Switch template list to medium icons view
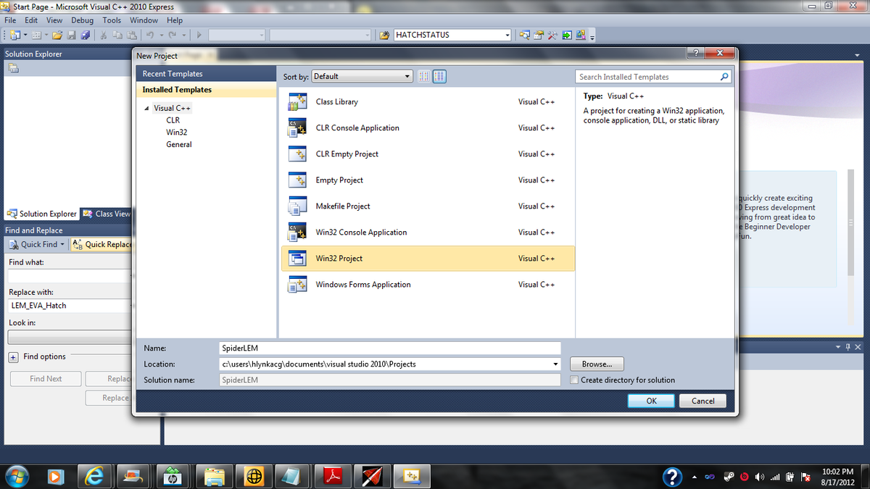 [x=439, y=76]
